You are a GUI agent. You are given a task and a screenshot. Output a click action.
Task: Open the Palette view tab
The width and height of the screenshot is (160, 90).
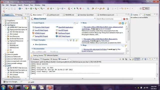click(147, 15)
